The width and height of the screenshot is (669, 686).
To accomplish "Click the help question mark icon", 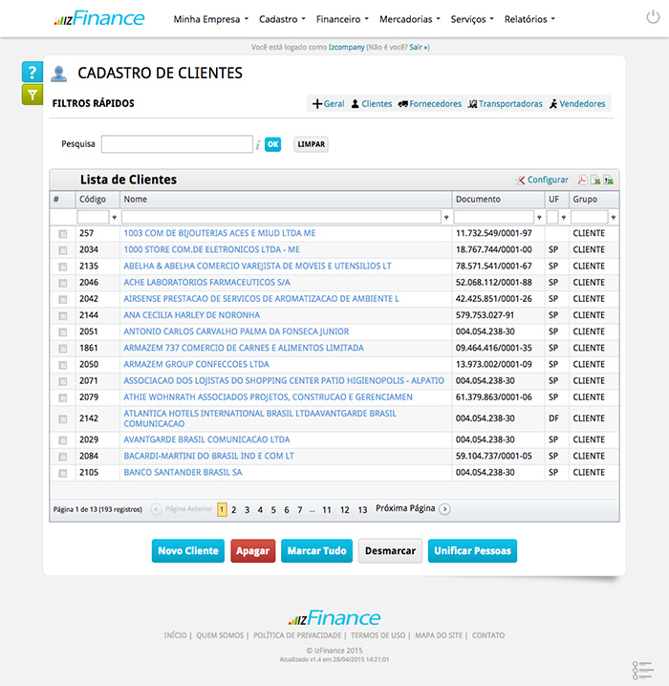I will 32,73.
